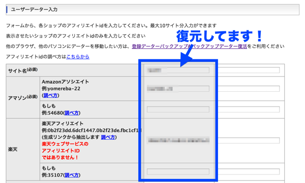Viewport: 305px width, 183px height.
Task: Open 調べ方 link next to 例:54680
Action: click(72, 113)
